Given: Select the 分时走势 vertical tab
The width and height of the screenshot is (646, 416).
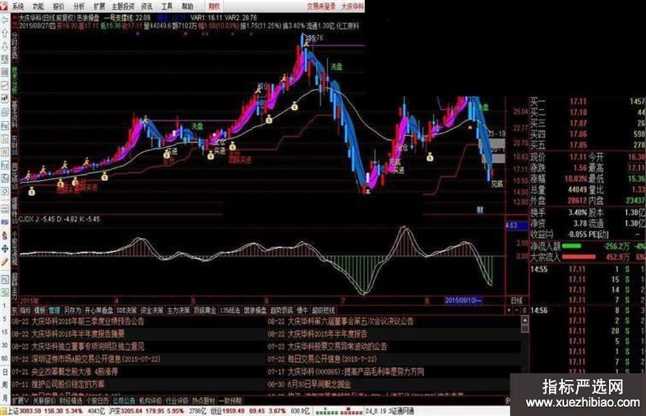Looking at the screenshot, I should click(x=15, y=45).
